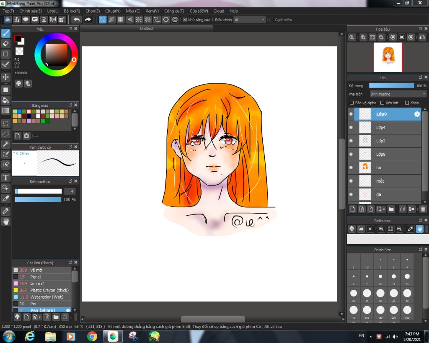Image resolution: width=429 pixels, height=343 pixels.
Task: Open Lớp9 layer settings gear
Action: (x=417, y=114)
